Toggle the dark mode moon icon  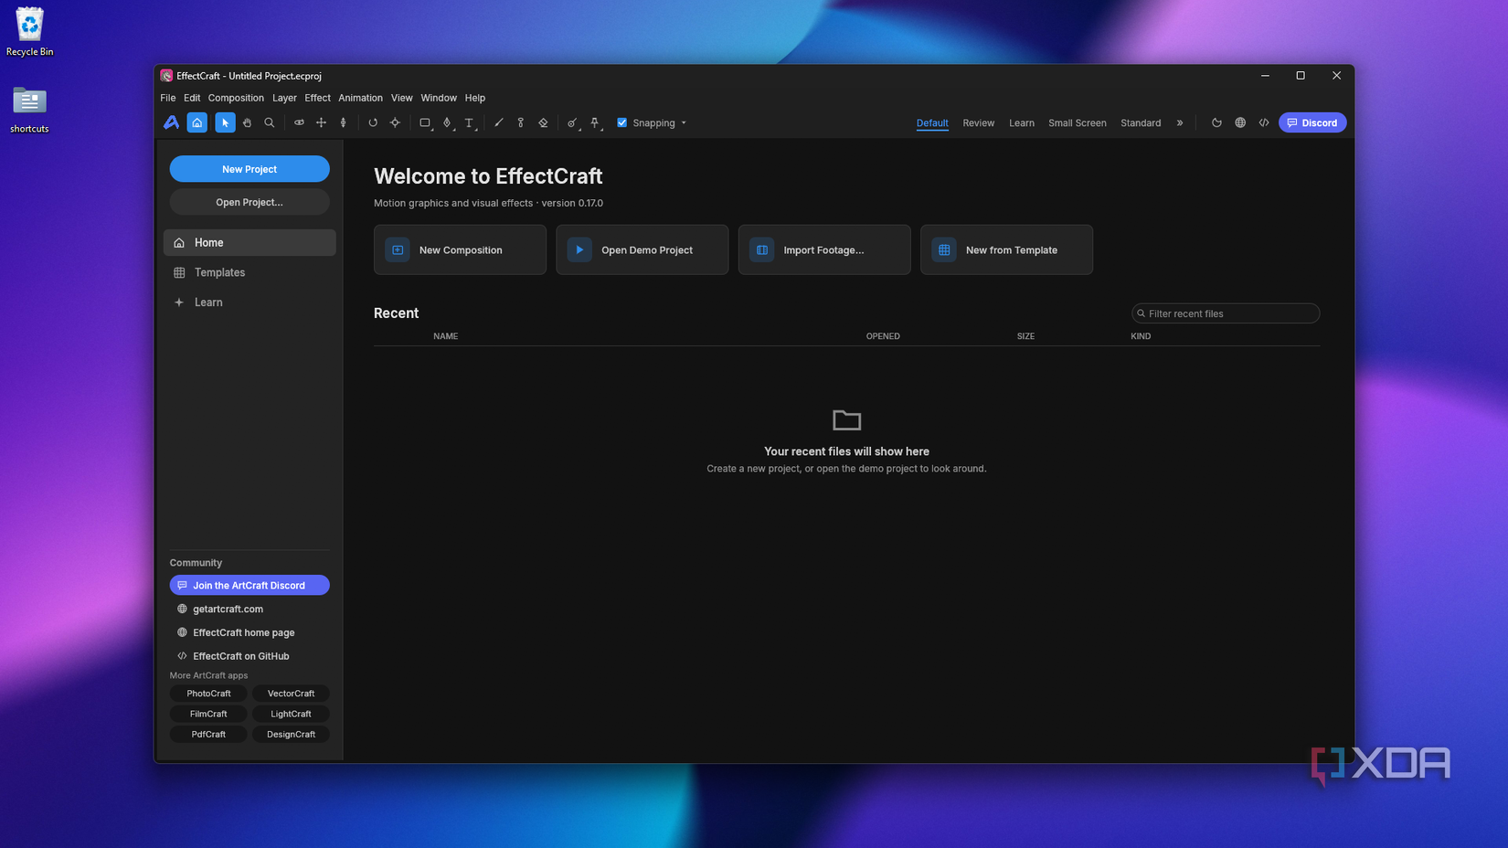1216,122
